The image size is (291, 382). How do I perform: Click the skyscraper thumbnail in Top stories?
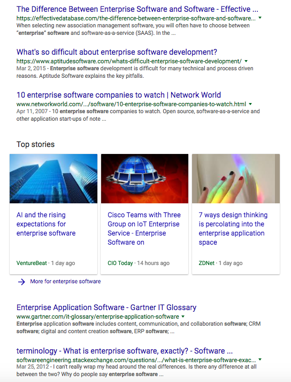[53, 179]
